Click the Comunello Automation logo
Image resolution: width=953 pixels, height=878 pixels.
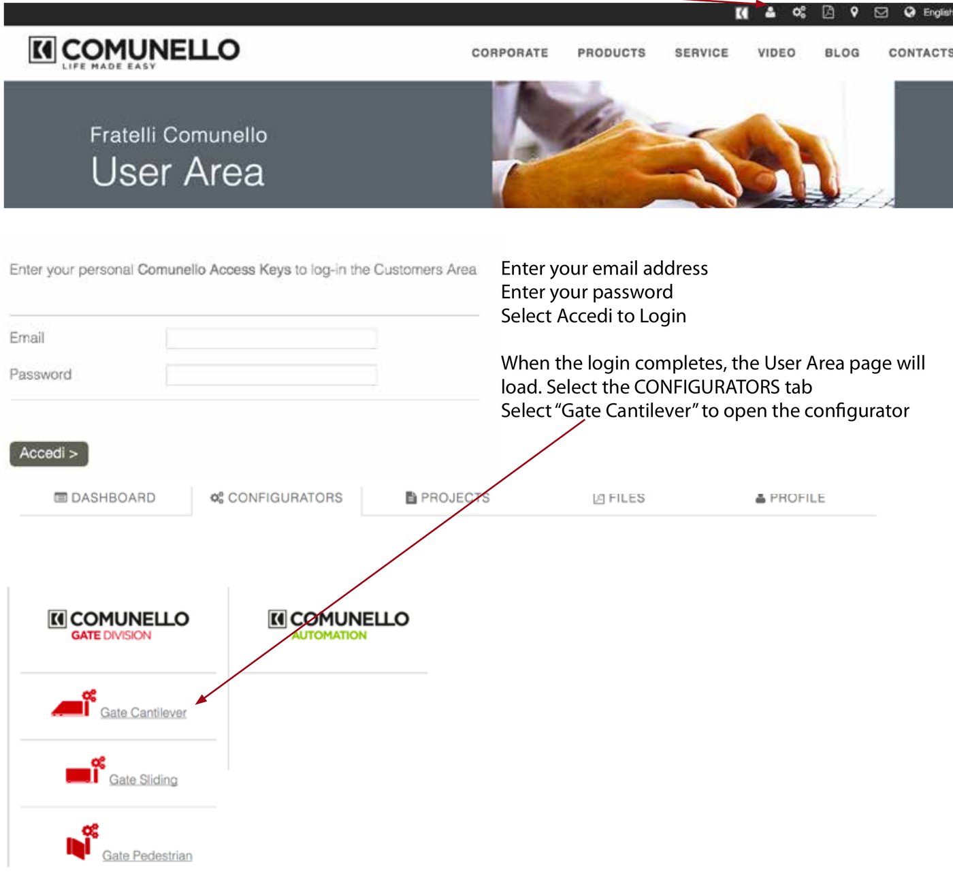point(338,625)
